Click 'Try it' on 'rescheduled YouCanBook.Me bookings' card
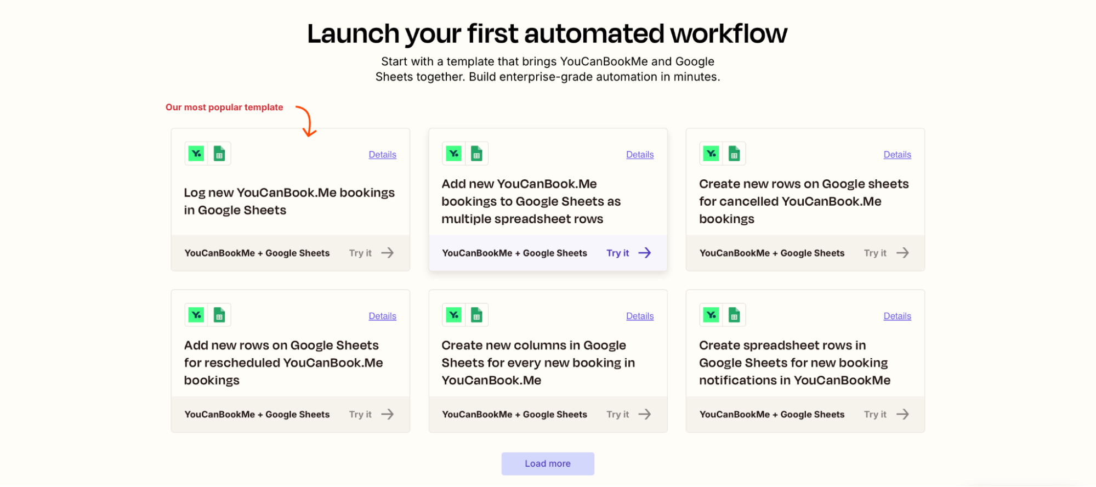 [x=360, y=414]
